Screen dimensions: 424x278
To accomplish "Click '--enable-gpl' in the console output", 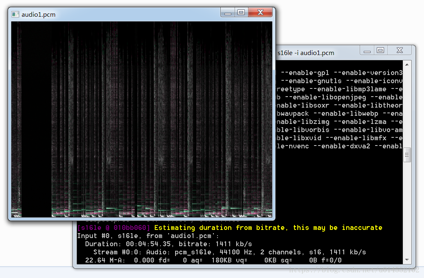I will coord(305,73).
